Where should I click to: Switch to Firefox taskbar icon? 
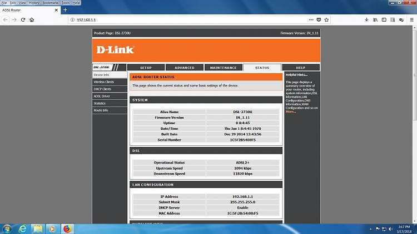(x=67, y=228)
